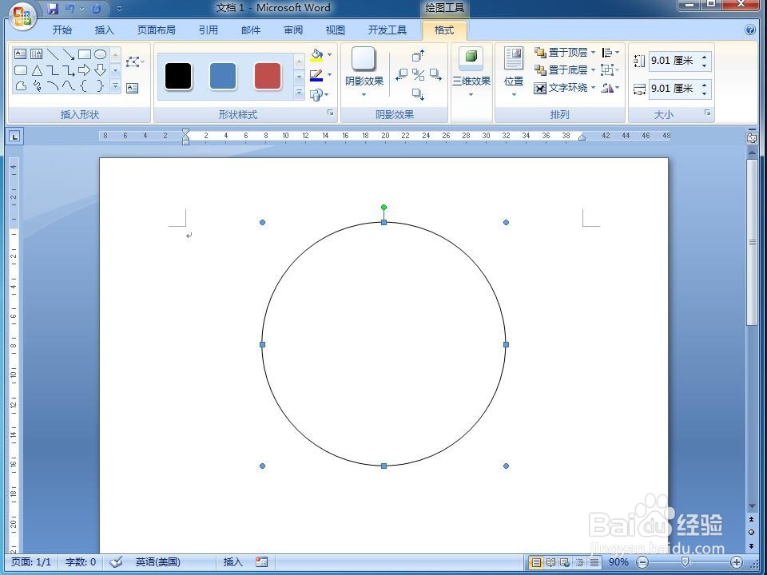The image size is (767, 575).
Task: Pick the Elbow Connector shape
Action: pos(53,70)
